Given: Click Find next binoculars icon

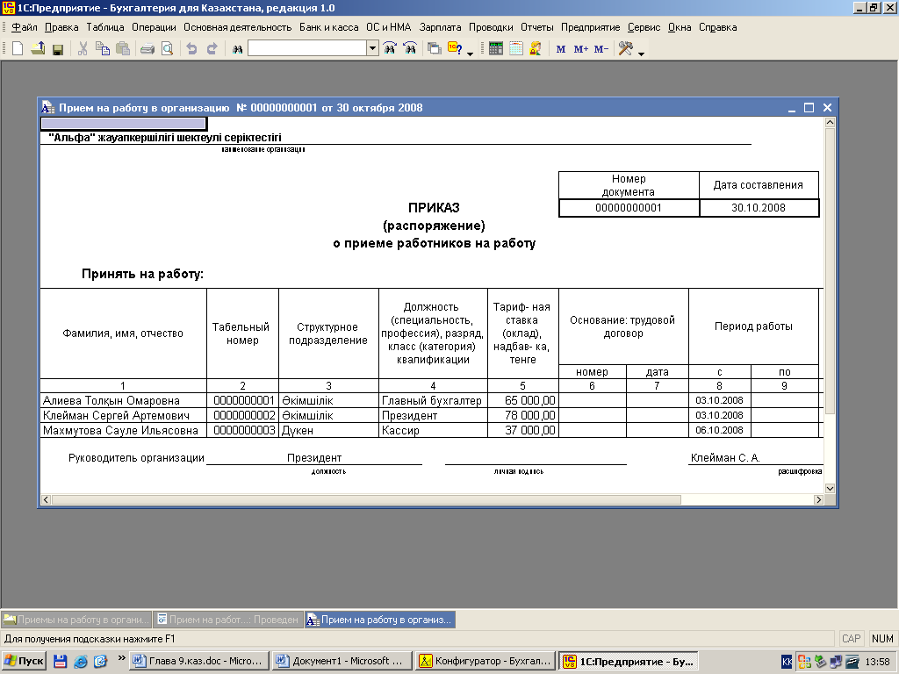Looking at the screenshot, I should tap(390, 49).
